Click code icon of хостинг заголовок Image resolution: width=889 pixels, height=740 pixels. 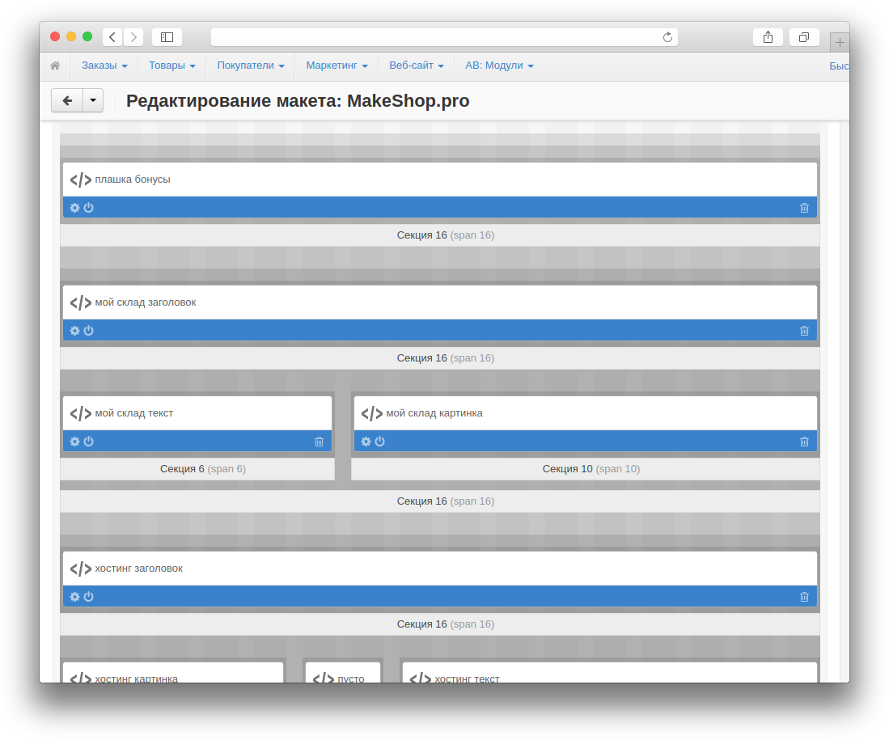coord(81,569)
